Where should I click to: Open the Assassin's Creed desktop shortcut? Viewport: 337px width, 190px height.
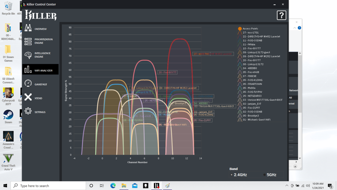click(x=8, y=140)
